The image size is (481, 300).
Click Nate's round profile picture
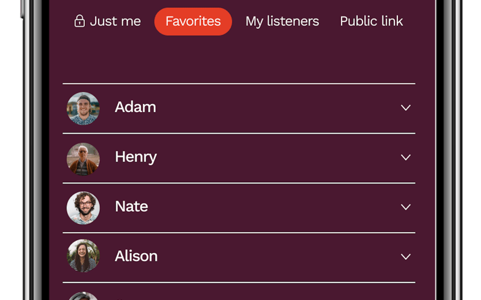coord(83,208)
